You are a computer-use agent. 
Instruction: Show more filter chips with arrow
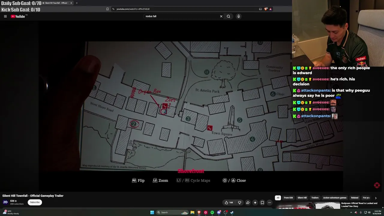click(x=376, y=198)
